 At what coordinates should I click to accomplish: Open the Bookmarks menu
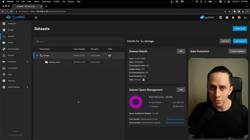[x=46, y=2]
